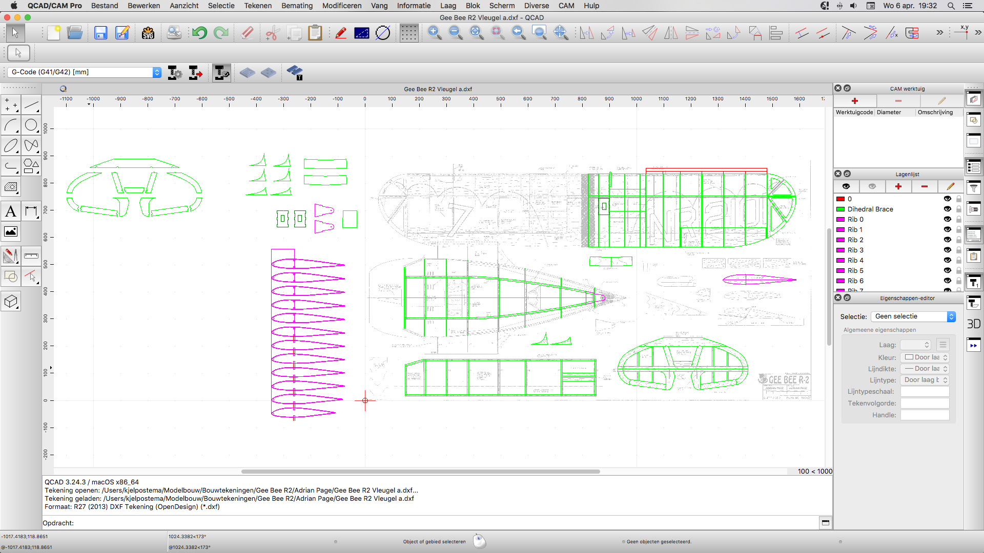Open the Hulp menu
This screenshot has height=553, width=984.
[x=591, y=6]
